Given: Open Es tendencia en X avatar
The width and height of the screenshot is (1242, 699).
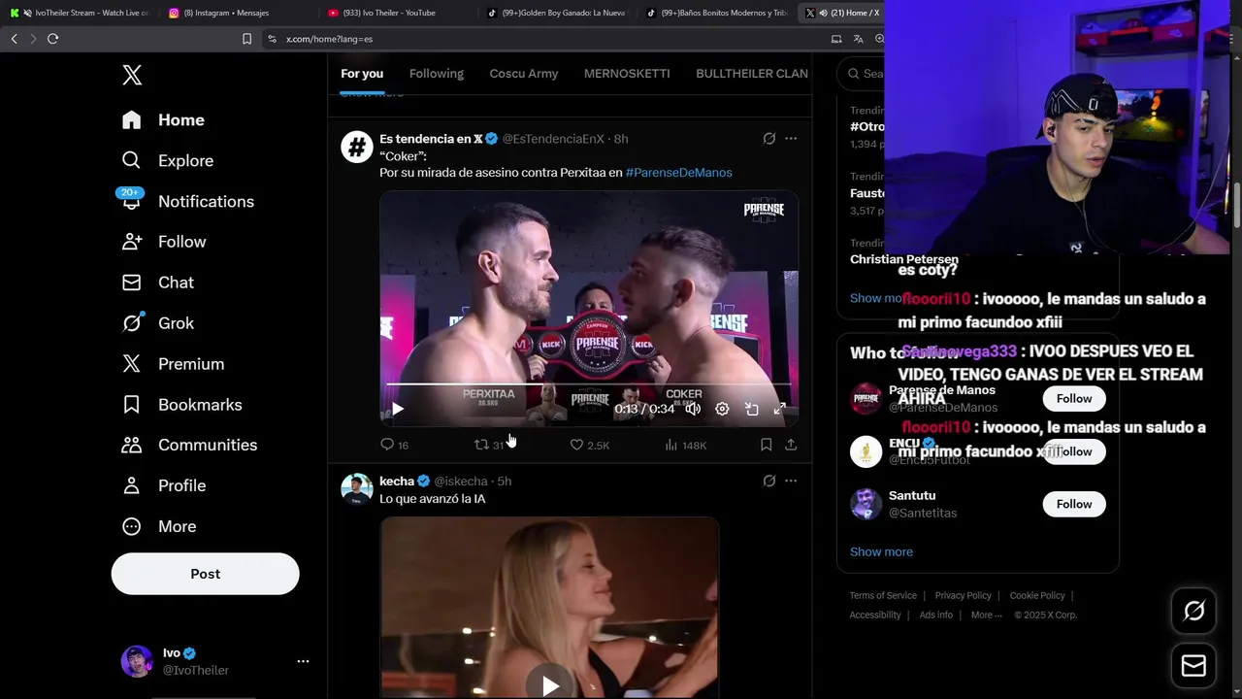Looking at the screenshot, I should point(357,148).
